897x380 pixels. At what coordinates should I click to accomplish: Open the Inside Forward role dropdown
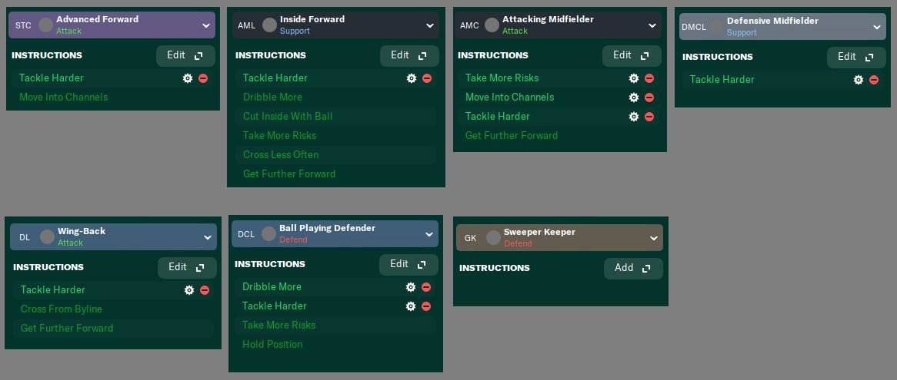pos(429,25)
